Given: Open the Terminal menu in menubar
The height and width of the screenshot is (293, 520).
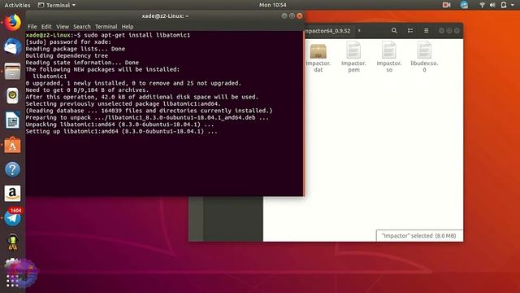Looking at the screenshot, I should pyautogui.click(x=106, y=27).
